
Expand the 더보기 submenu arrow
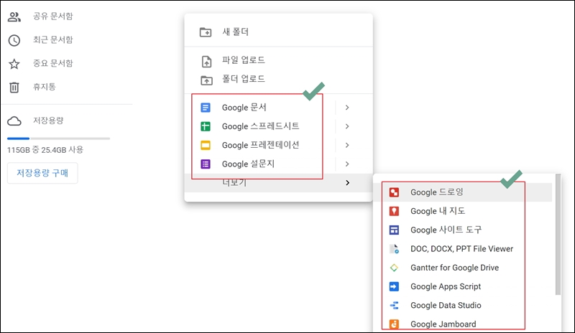tap(347, 183)
